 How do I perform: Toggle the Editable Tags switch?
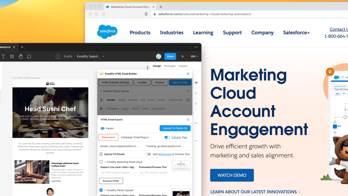click(167, 137)
